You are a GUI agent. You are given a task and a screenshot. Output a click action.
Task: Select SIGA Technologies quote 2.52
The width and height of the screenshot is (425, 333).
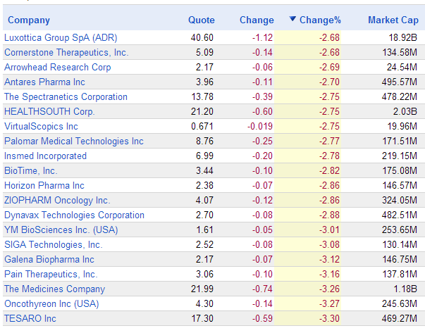coord(204,245)
